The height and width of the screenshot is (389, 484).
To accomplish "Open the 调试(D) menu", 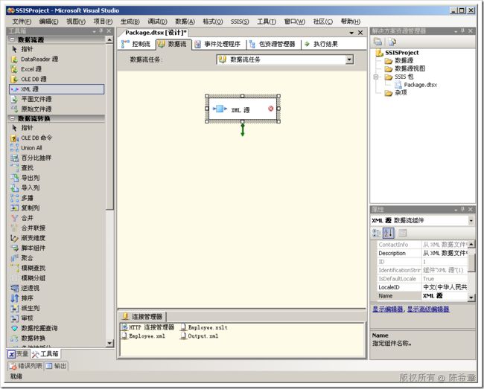I will (157, 22).
